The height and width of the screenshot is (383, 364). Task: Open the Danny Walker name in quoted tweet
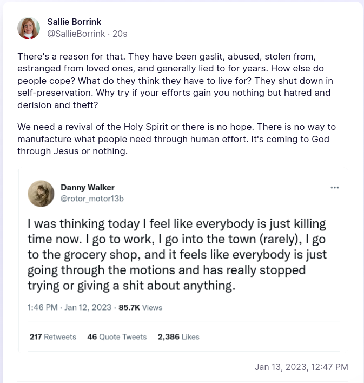(x=87, y=188)
